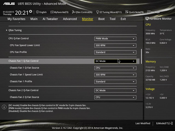Select Chassis Fan 2 Q-Fan Control label

[24, 90]
